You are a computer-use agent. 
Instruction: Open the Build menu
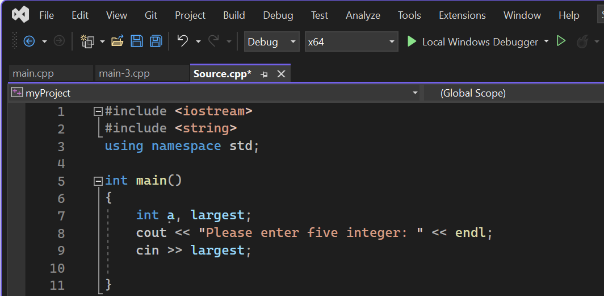point(234,15)
